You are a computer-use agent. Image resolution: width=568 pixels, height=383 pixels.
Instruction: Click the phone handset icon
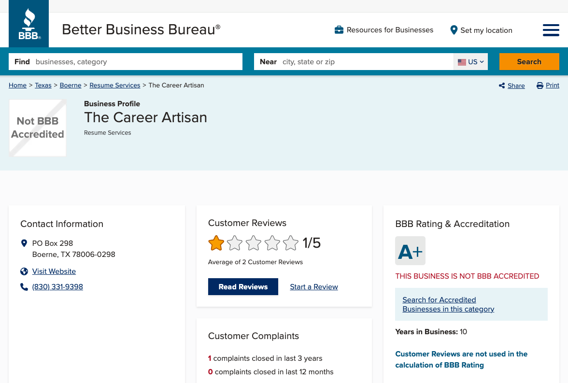(x=24, y=287)
